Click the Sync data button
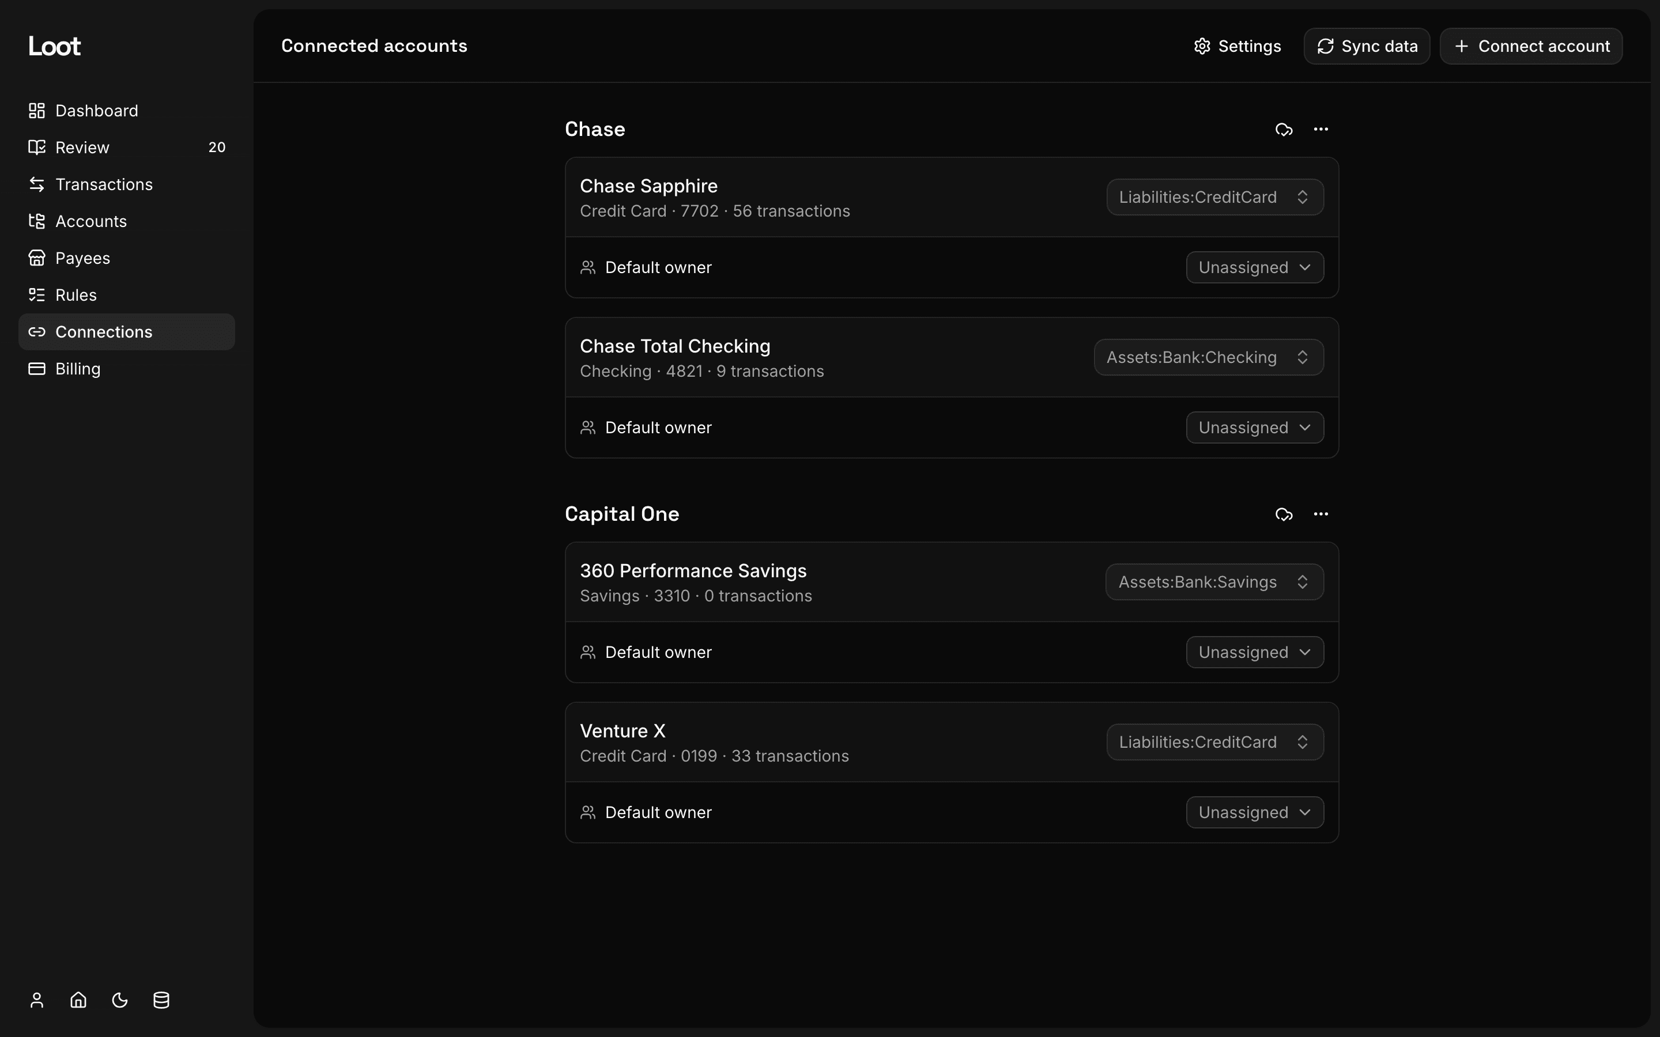 click(x=1367, y=46)
